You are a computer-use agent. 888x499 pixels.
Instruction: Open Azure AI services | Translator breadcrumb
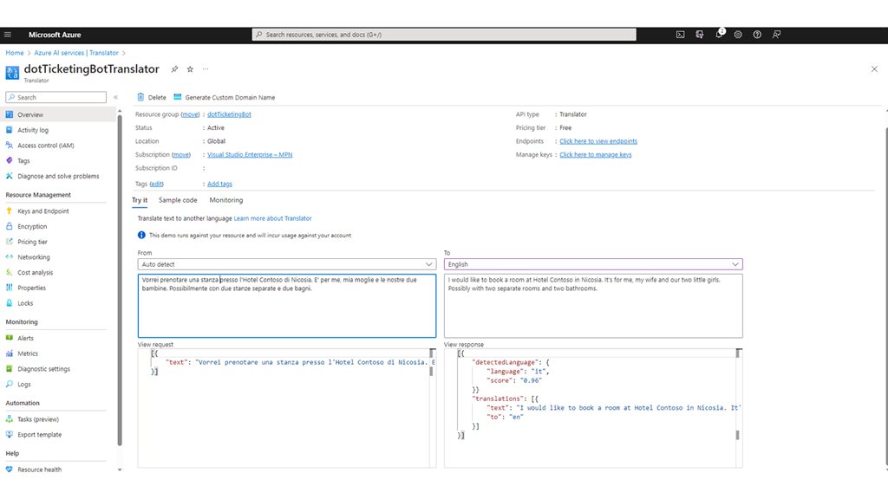click(76, 53)
